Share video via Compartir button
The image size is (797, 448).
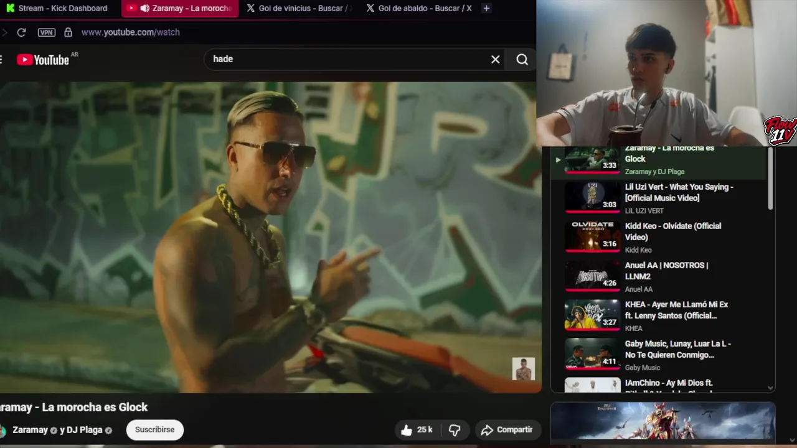[507, 430]
